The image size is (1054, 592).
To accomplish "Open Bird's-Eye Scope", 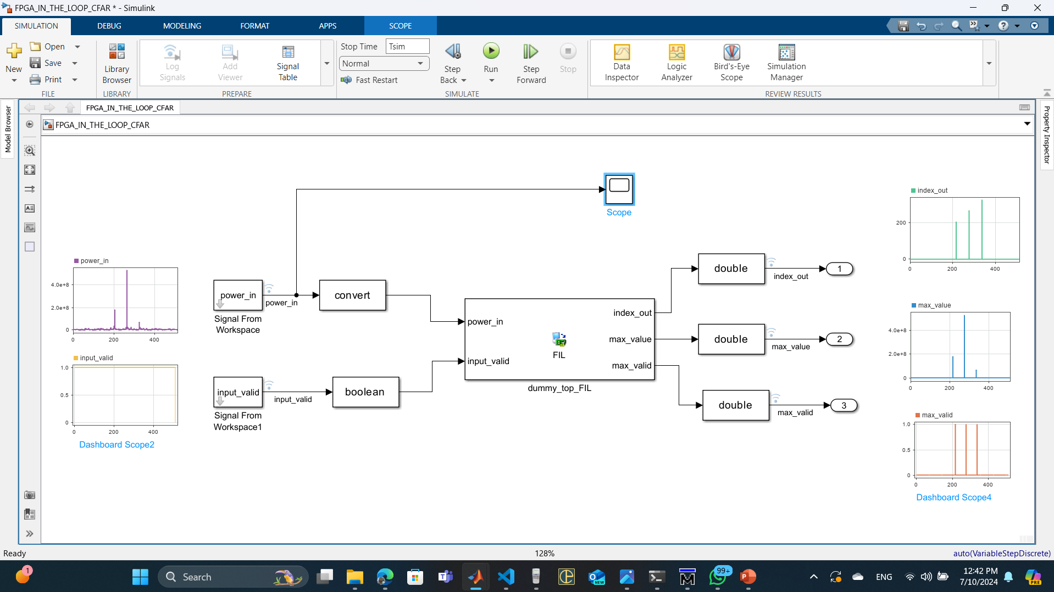I will [731, 63].
